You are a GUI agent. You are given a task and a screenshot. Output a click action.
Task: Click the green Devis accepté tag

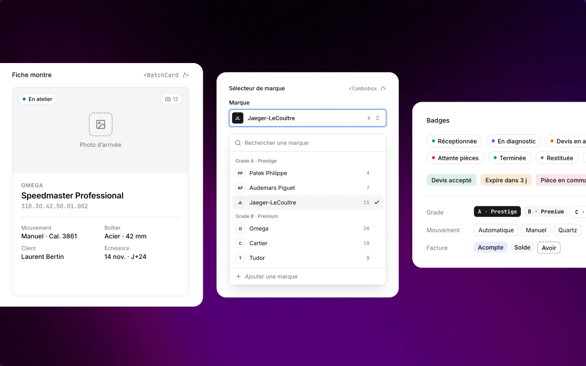point(451,180)
